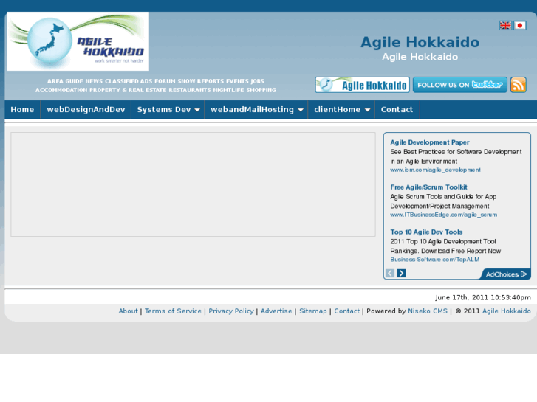
Task: Click the June 17th, 2011 timestamp text
Action: coord(483,297)
